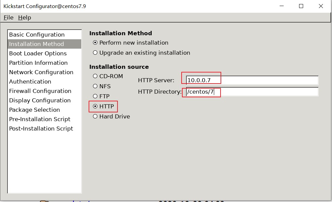This screenshot has width=332, height=202.
Task: Maximize the Kickstart Configurator window
Action: (301, 6)
